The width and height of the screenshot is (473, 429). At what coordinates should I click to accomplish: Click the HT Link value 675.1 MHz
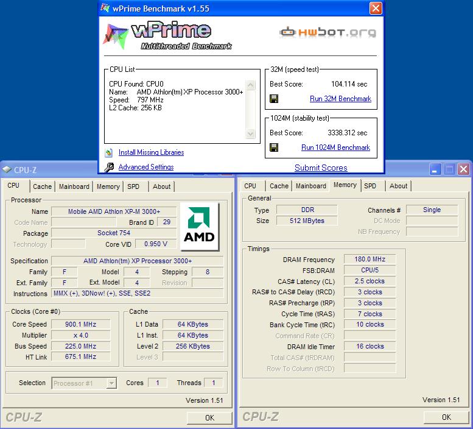(81, 357)
